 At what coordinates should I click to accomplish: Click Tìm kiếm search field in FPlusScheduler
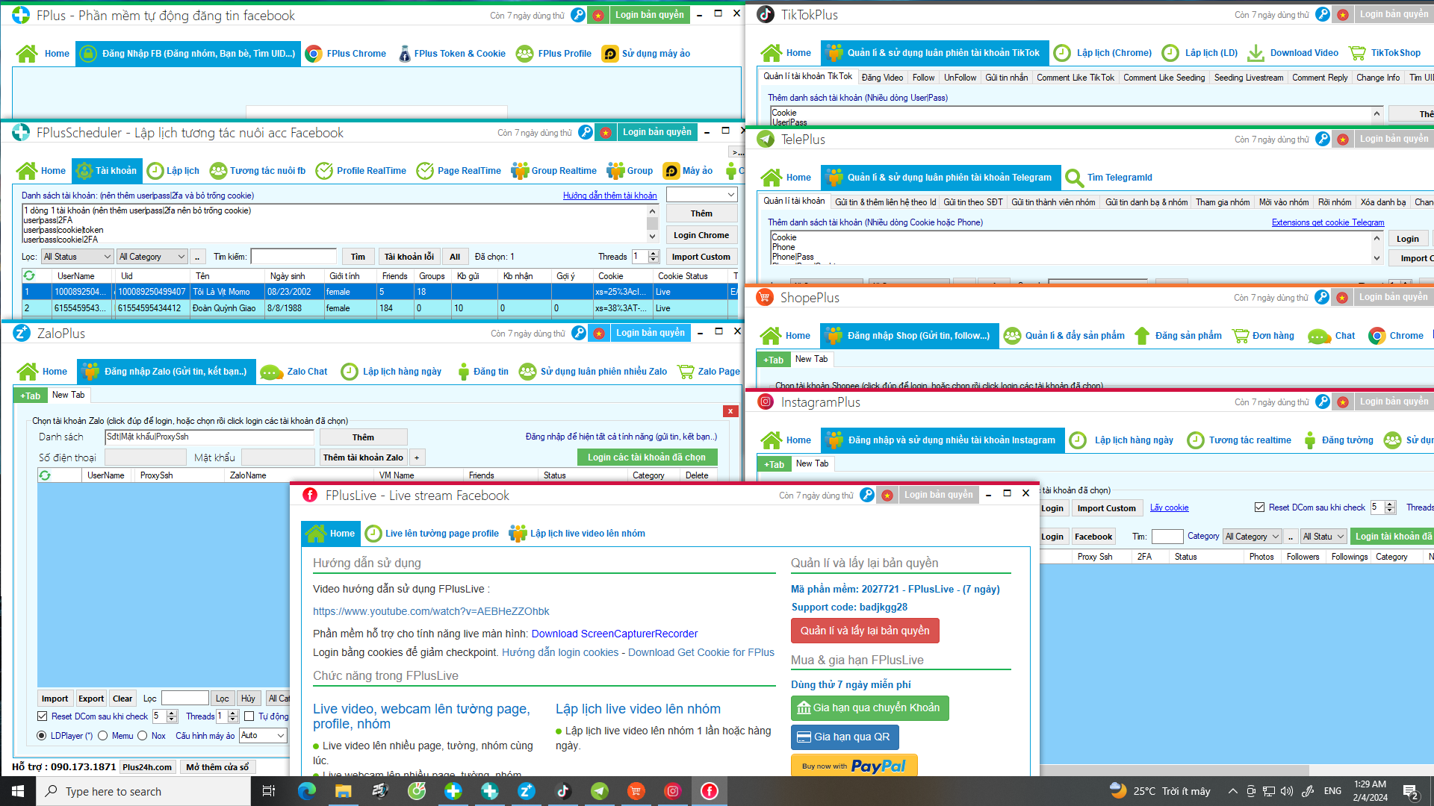(x=294, y=257)
